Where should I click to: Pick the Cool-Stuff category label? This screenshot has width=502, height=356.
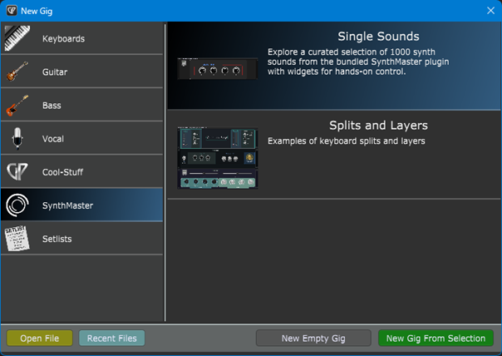click(62, 172)
